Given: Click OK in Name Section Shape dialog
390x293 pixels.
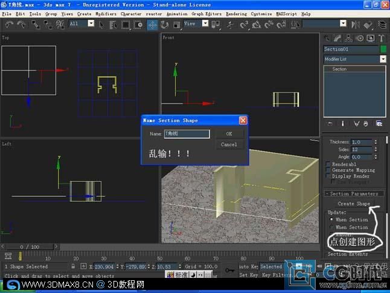Looking at the screenshot, I should (x=229, y=134).
